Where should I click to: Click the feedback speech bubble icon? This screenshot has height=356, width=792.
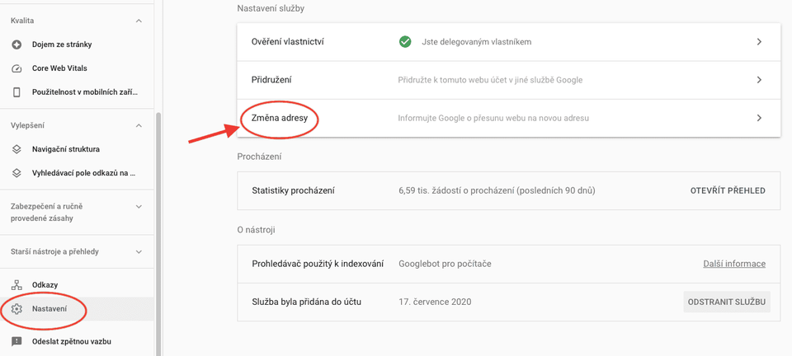(16, 341)
